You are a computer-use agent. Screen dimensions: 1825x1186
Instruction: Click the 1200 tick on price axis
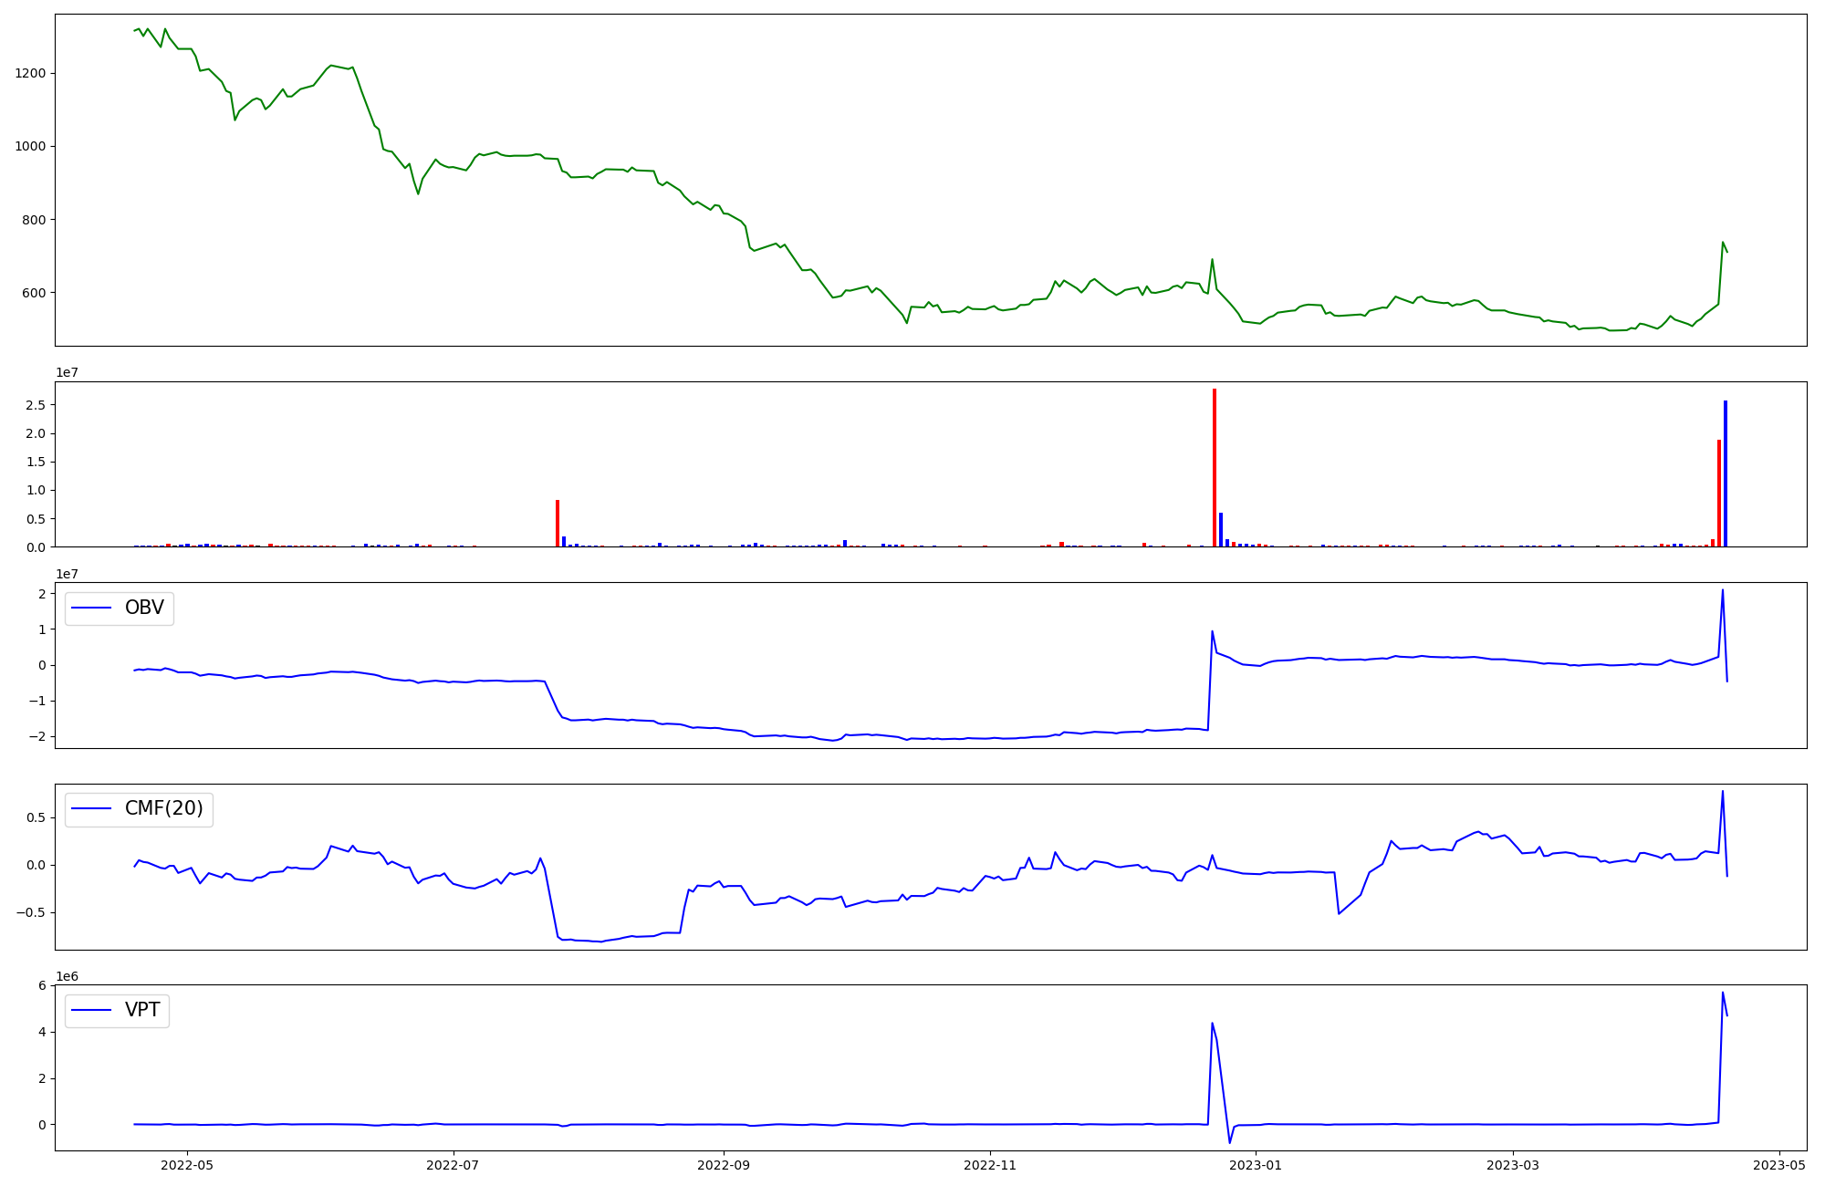coord(31,73)
